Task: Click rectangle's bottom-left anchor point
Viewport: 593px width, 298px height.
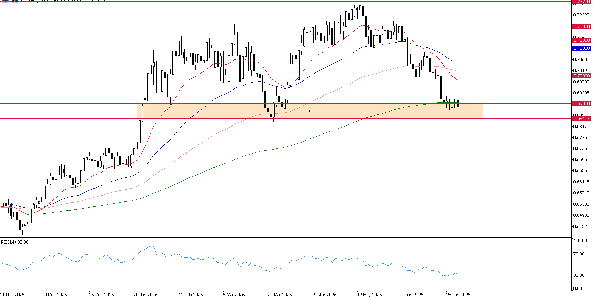Action: 137,118
